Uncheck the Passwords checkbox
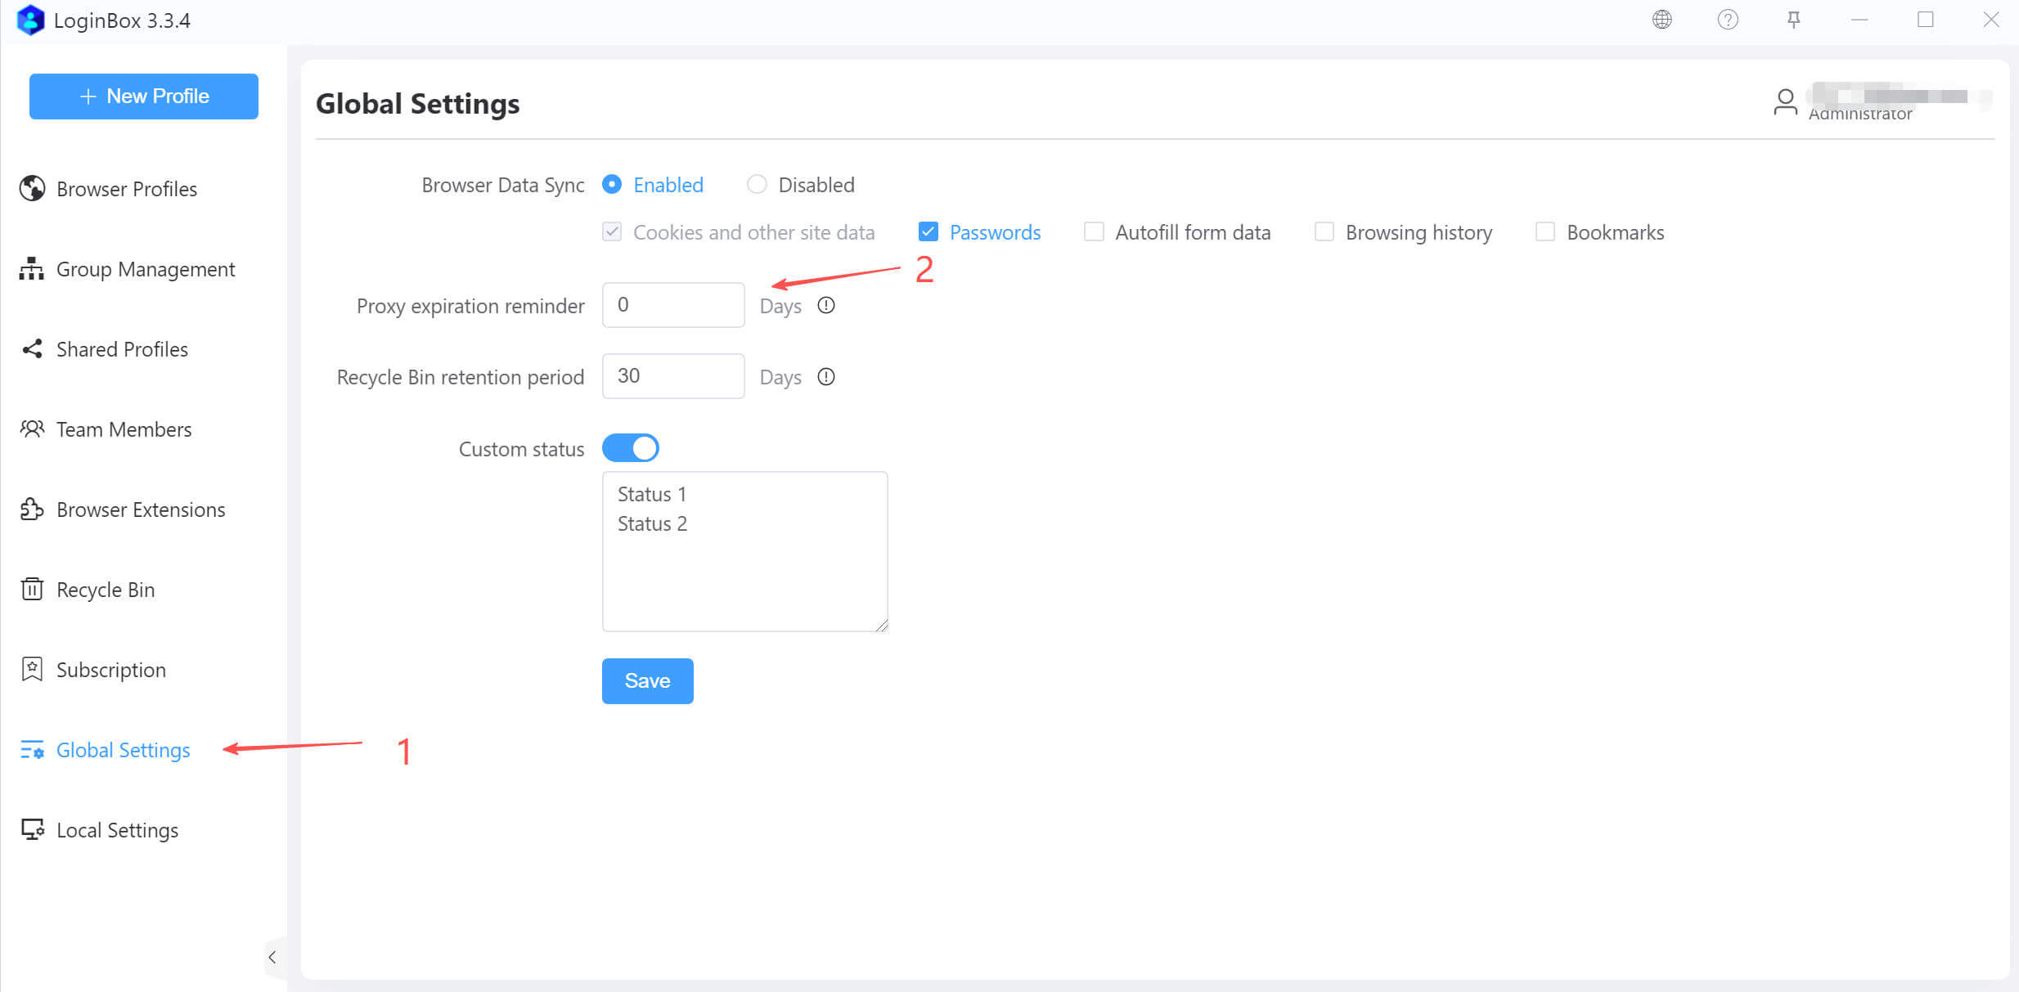 pos(928,232)
